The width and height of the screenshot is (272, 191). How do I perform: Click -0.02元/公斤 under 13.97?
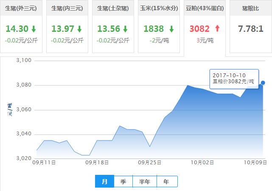click(x=67, y=40)
